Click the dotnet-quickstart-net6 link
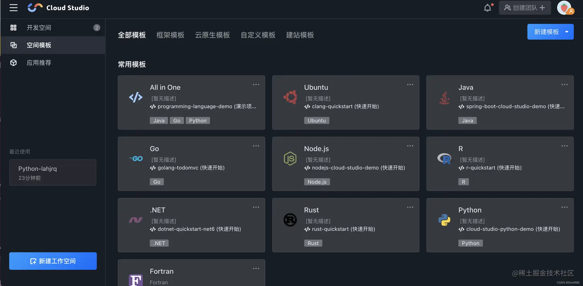The height and width of the screenshot is (286, 583). pos(195,229)
